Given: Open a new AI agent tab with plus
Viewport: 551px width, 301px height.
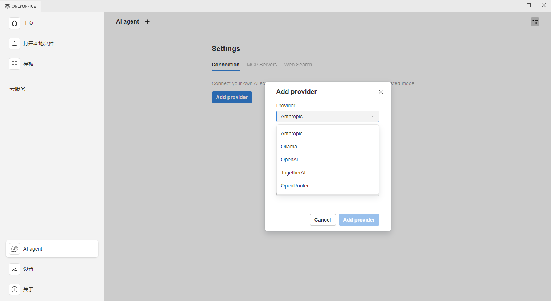Looking at the screenshot, I should click(147, 21).
